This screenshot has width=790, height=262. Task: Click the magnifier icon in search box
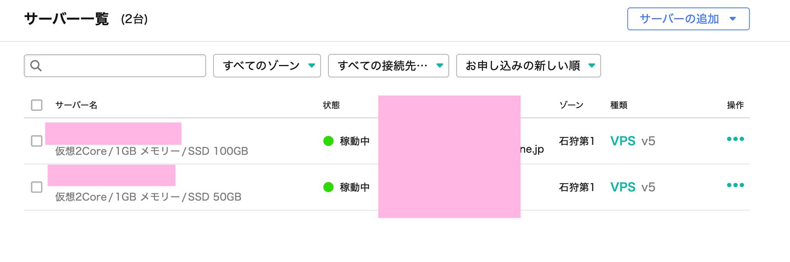click(x=36, y=65)
